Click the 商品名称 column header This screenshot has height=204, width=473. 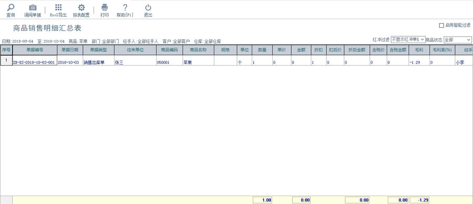(x=198, y=50)
